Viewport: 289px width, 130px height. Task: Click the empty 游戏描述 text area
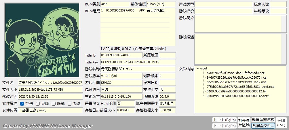click(240, 49)
